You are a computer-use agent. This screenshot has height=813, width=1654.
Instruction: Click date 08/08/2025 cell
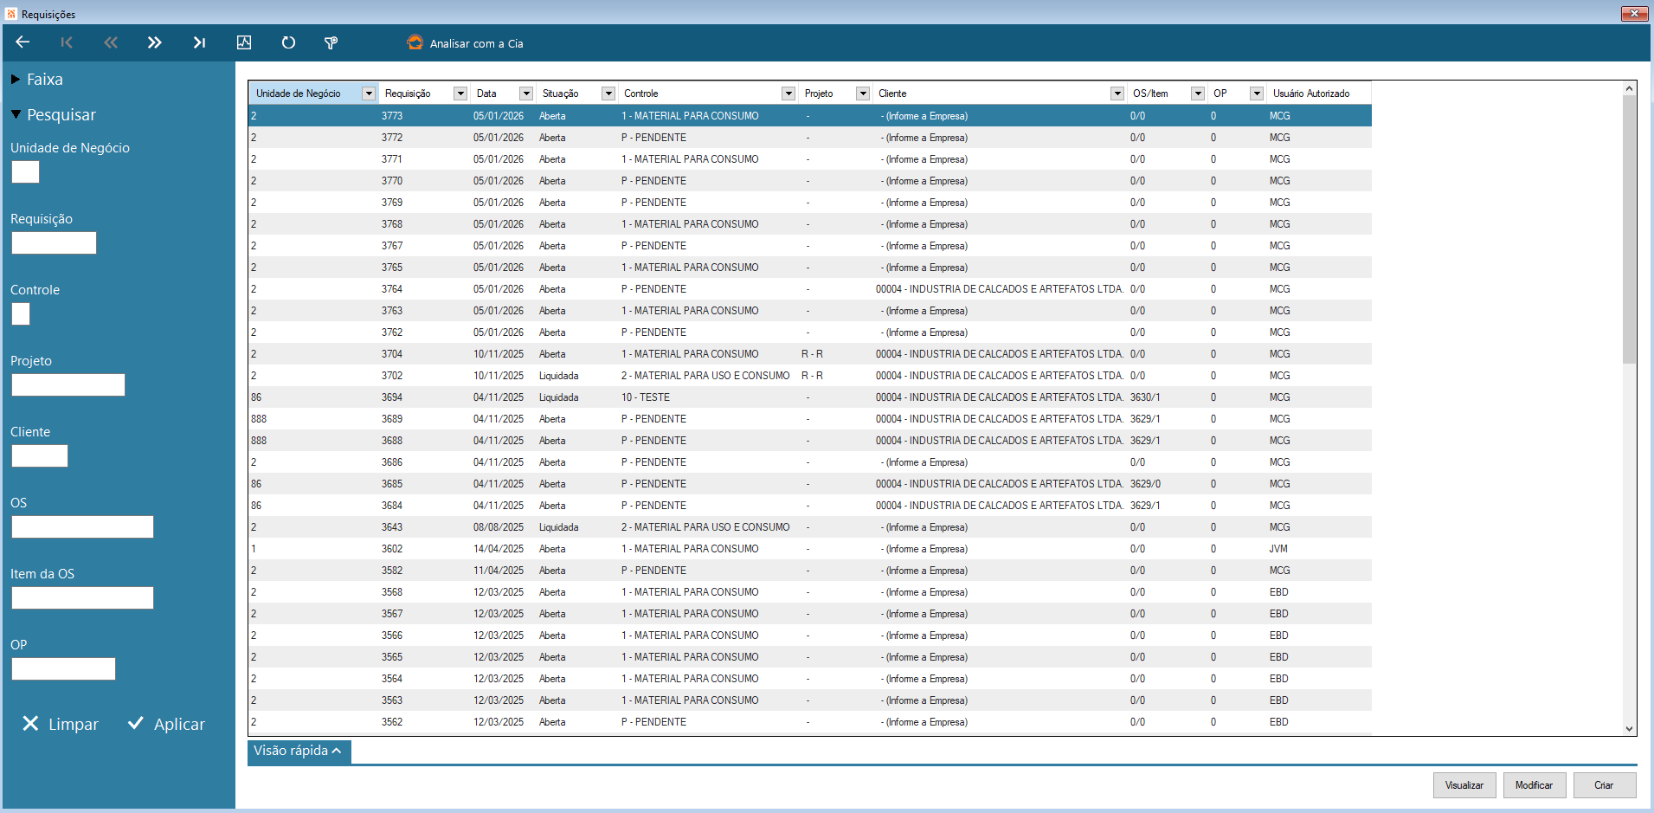[499, 527]
